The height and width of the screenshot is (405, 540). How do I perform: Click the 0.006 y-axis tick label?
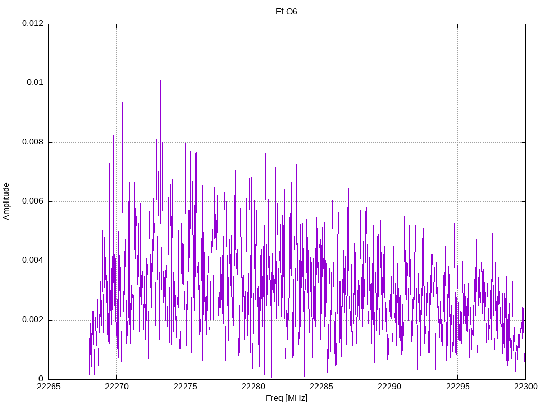pos(33,201)
